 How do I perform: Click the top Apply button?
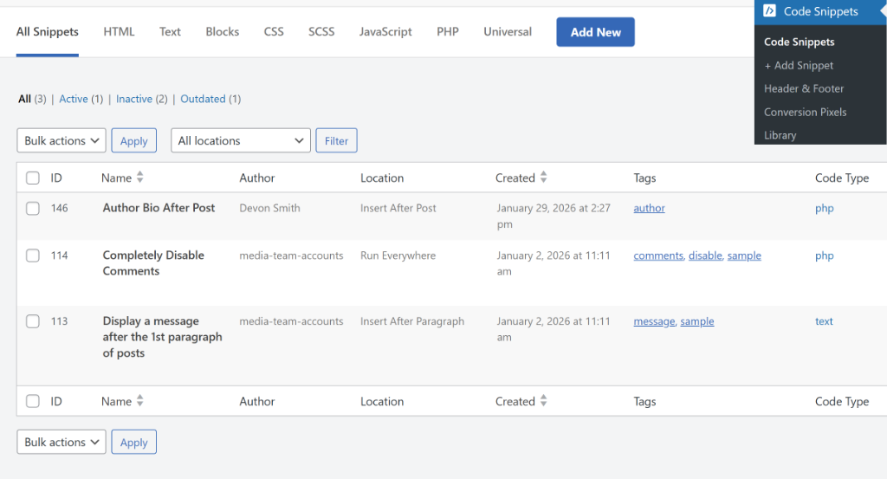click(133, 140)
